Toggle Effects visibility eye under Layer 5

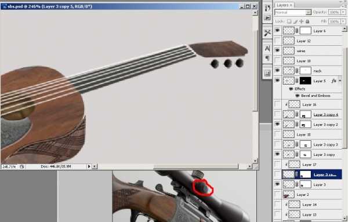pyautogui.click(x=291, y=89)
